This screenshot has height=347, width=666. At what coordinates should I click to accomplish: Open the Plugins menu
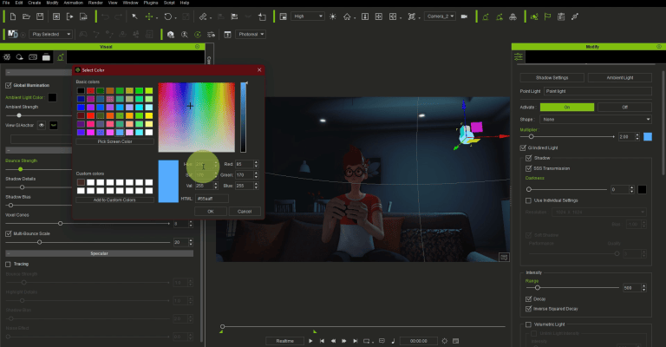click(151, 3)
